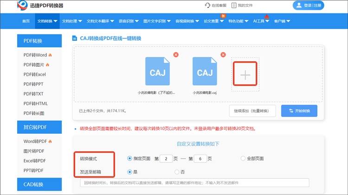Select the first CAJ file thumbnail

(x=157, y=72)
